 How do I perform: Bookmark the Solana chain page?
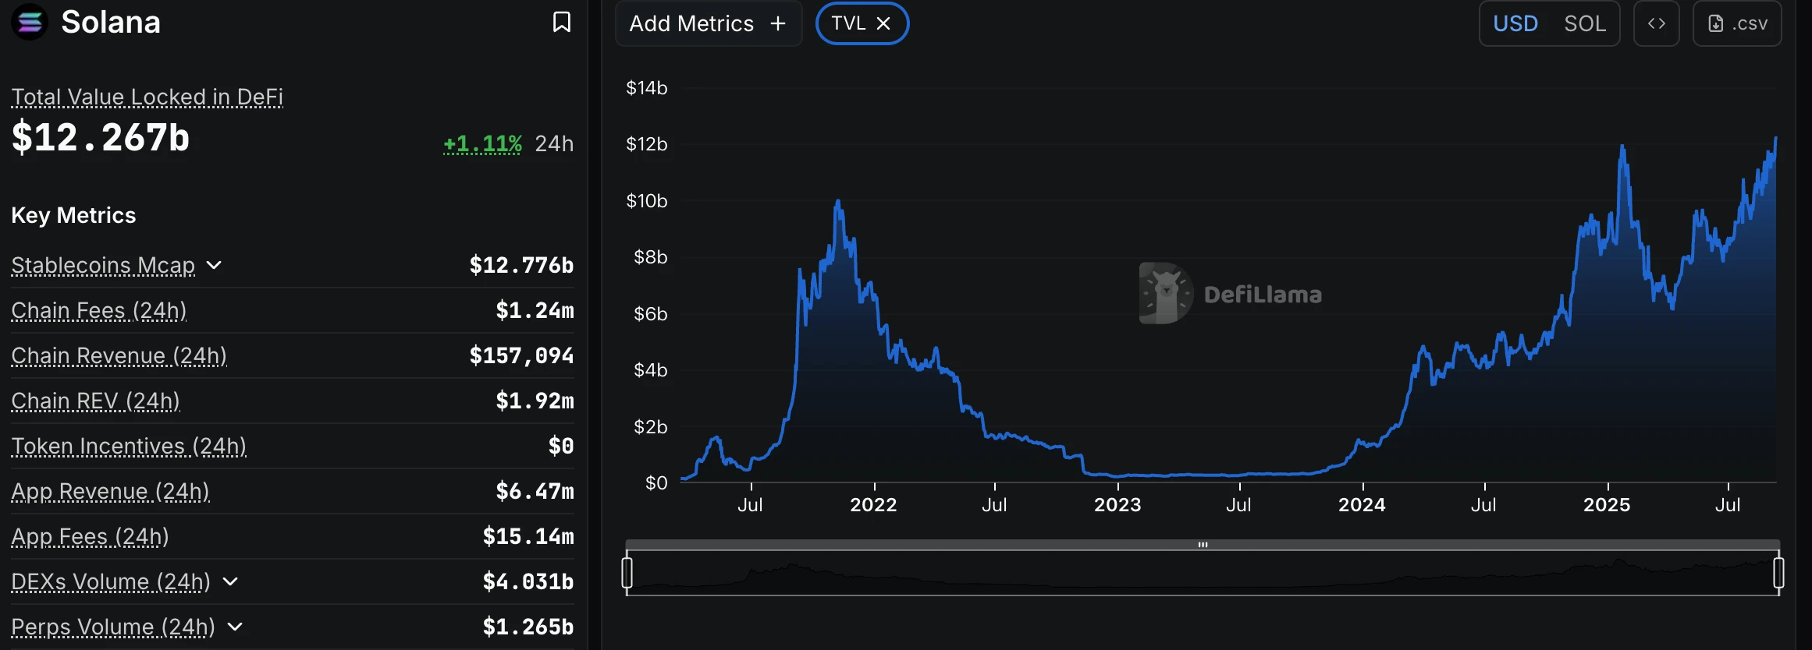[561, 22]
